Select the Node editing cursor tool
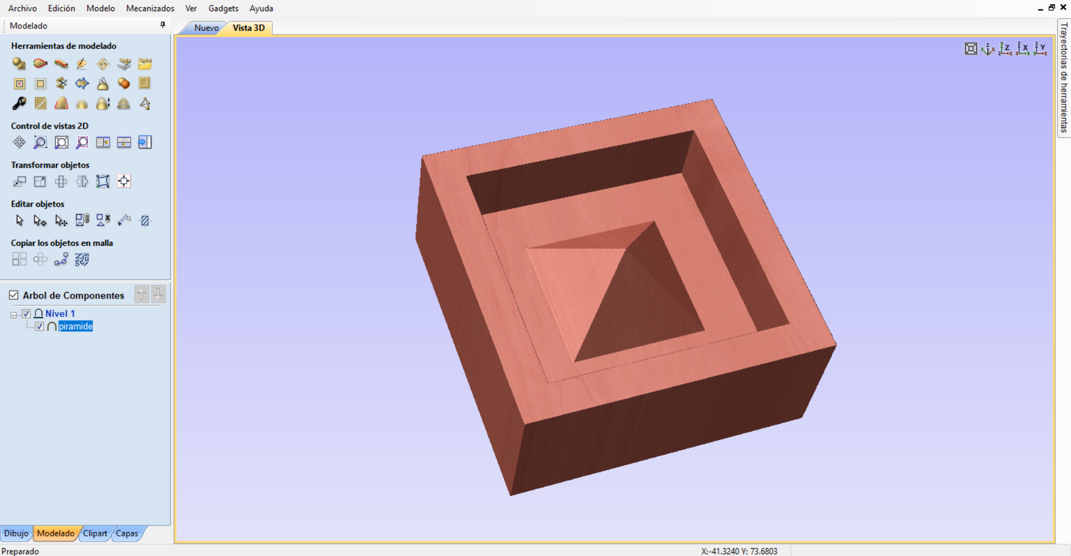 (x=40, y=221)
